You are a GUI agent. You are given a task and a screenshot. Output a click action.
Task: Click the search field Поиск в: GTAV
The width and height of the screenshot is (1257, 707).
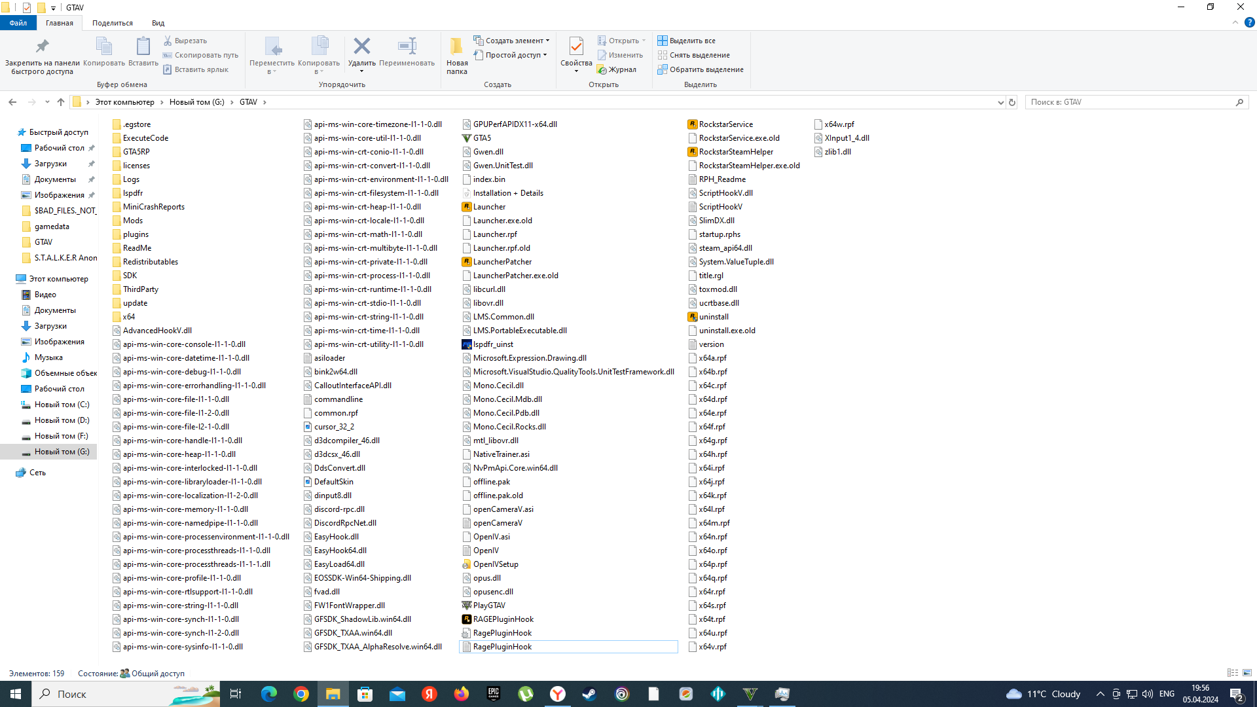1129,102
